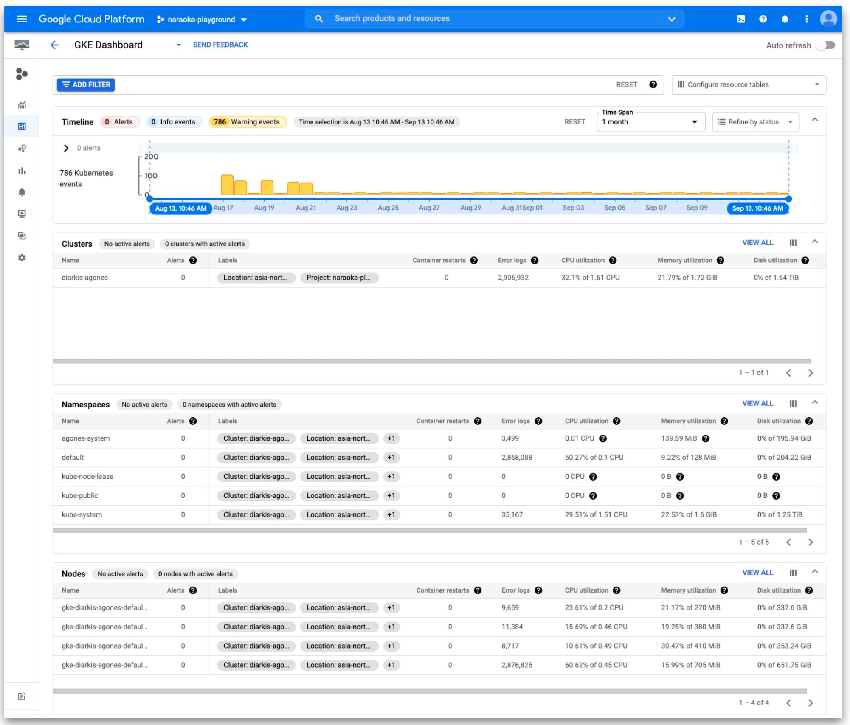
Task: Open the three-dot settings menu in top bar
Action: pyautogui.click(x=806, y=19)
